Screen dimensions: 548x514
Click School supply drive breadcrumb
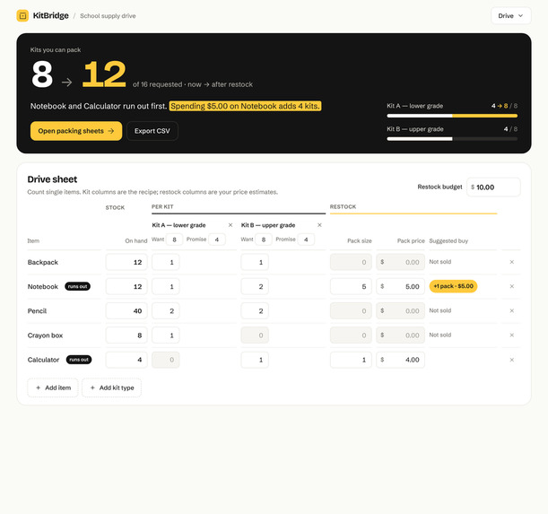pyautogui.click(x=108, y=16)
